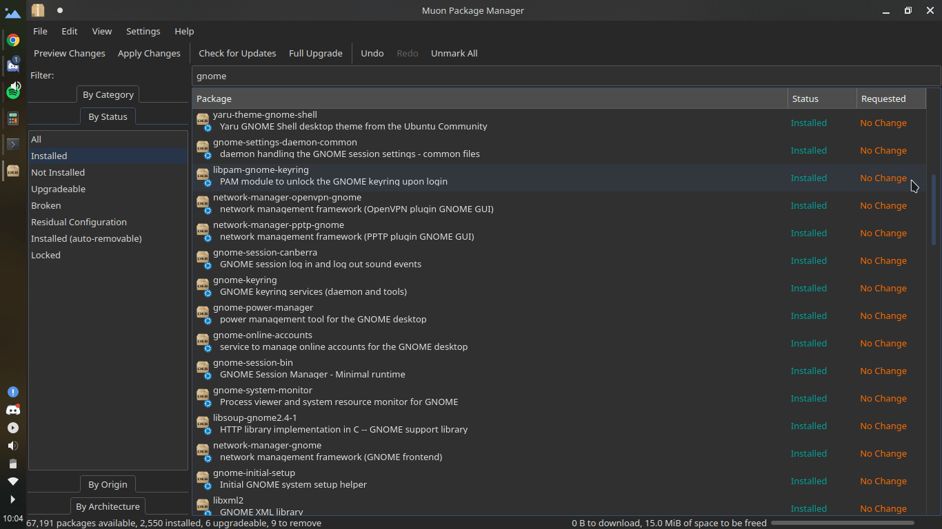
Task: Select the gnome-keyring package row
Action: (x=414, y=285)
